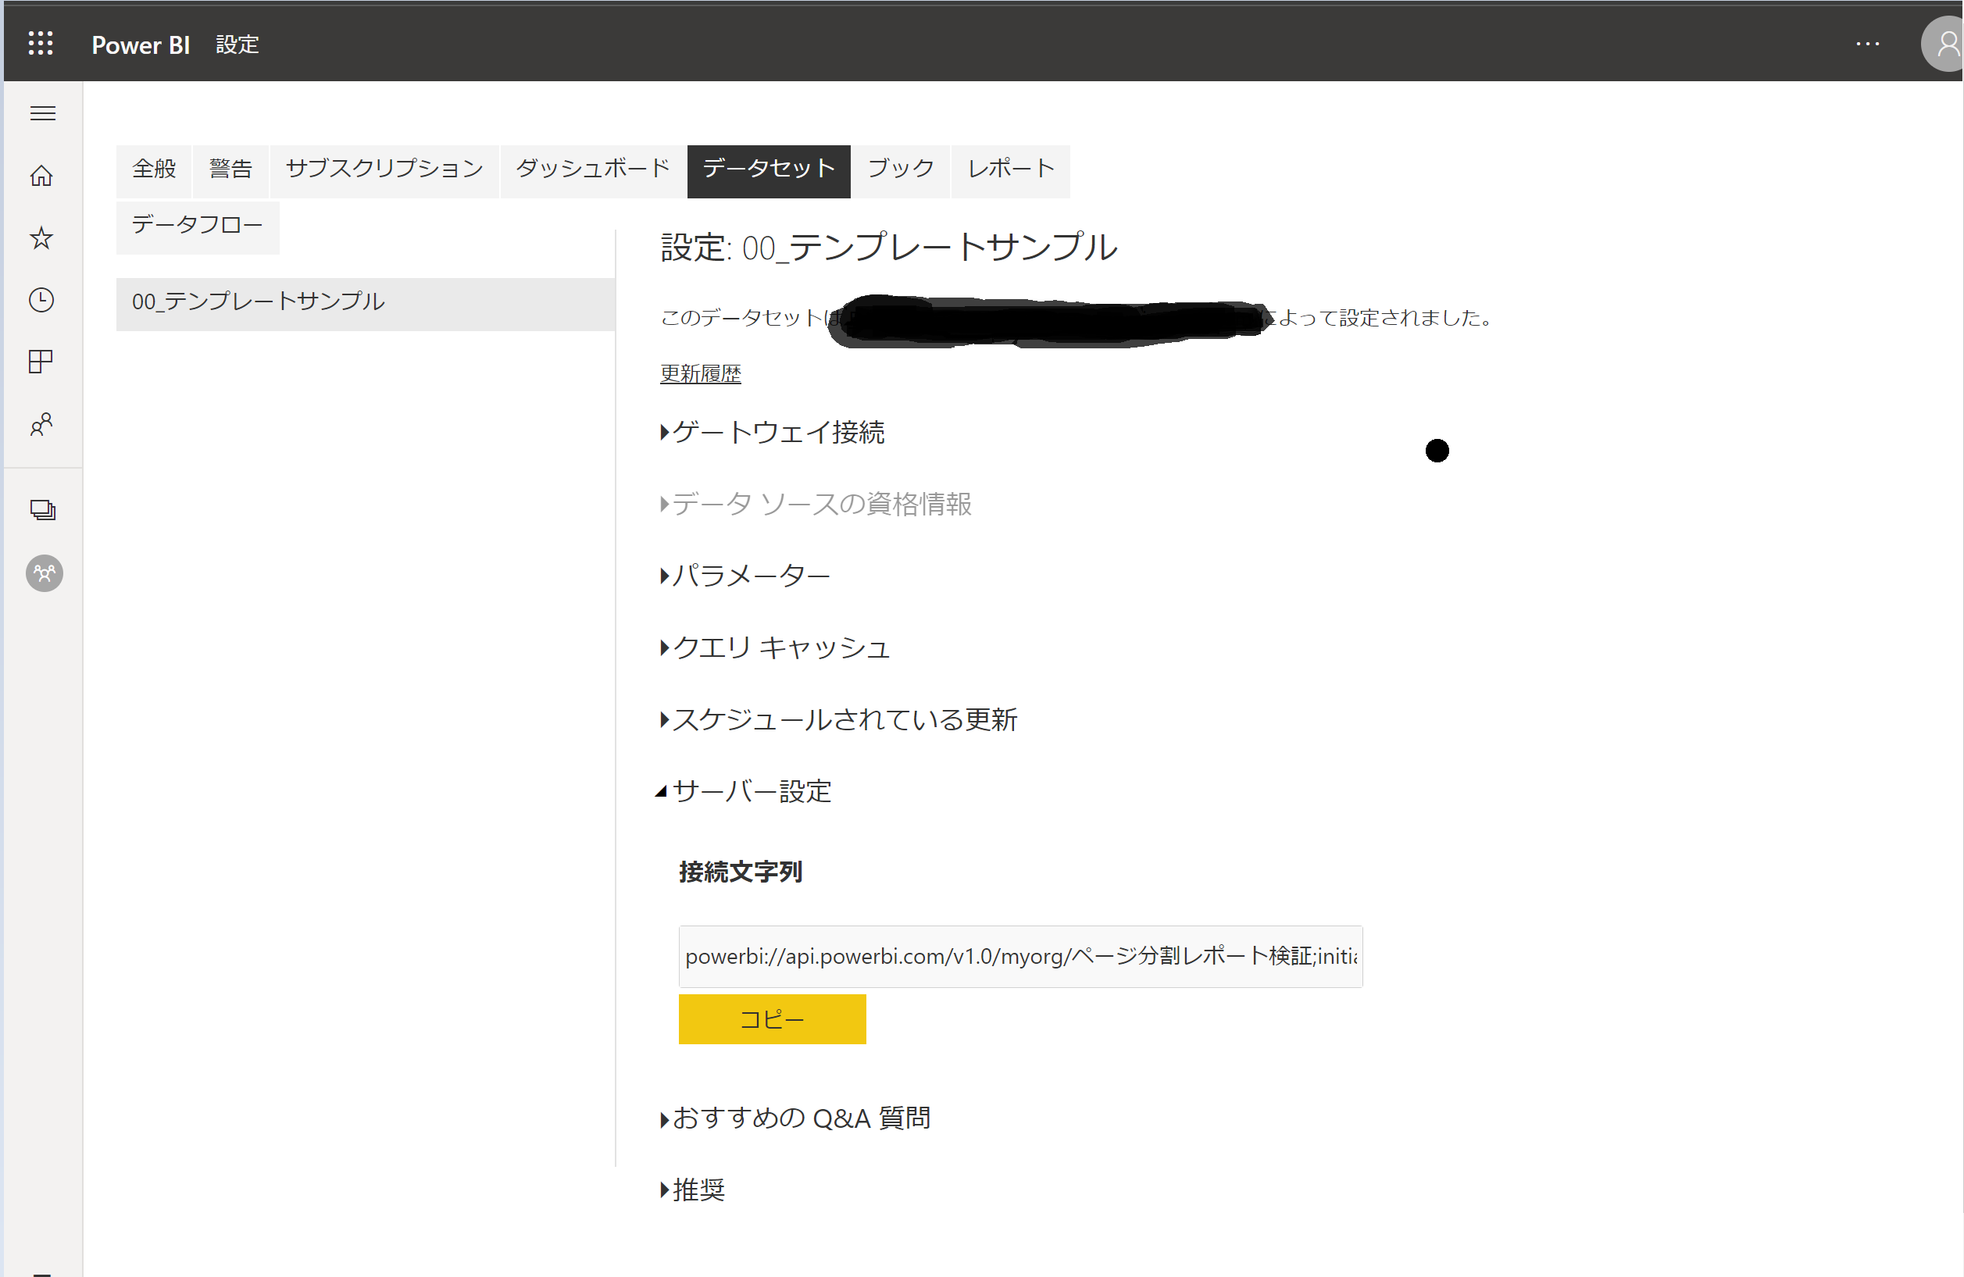The image size is (1964, 1277).
Task: Open Apps icon in sidebar
Action: pos(41,362)
